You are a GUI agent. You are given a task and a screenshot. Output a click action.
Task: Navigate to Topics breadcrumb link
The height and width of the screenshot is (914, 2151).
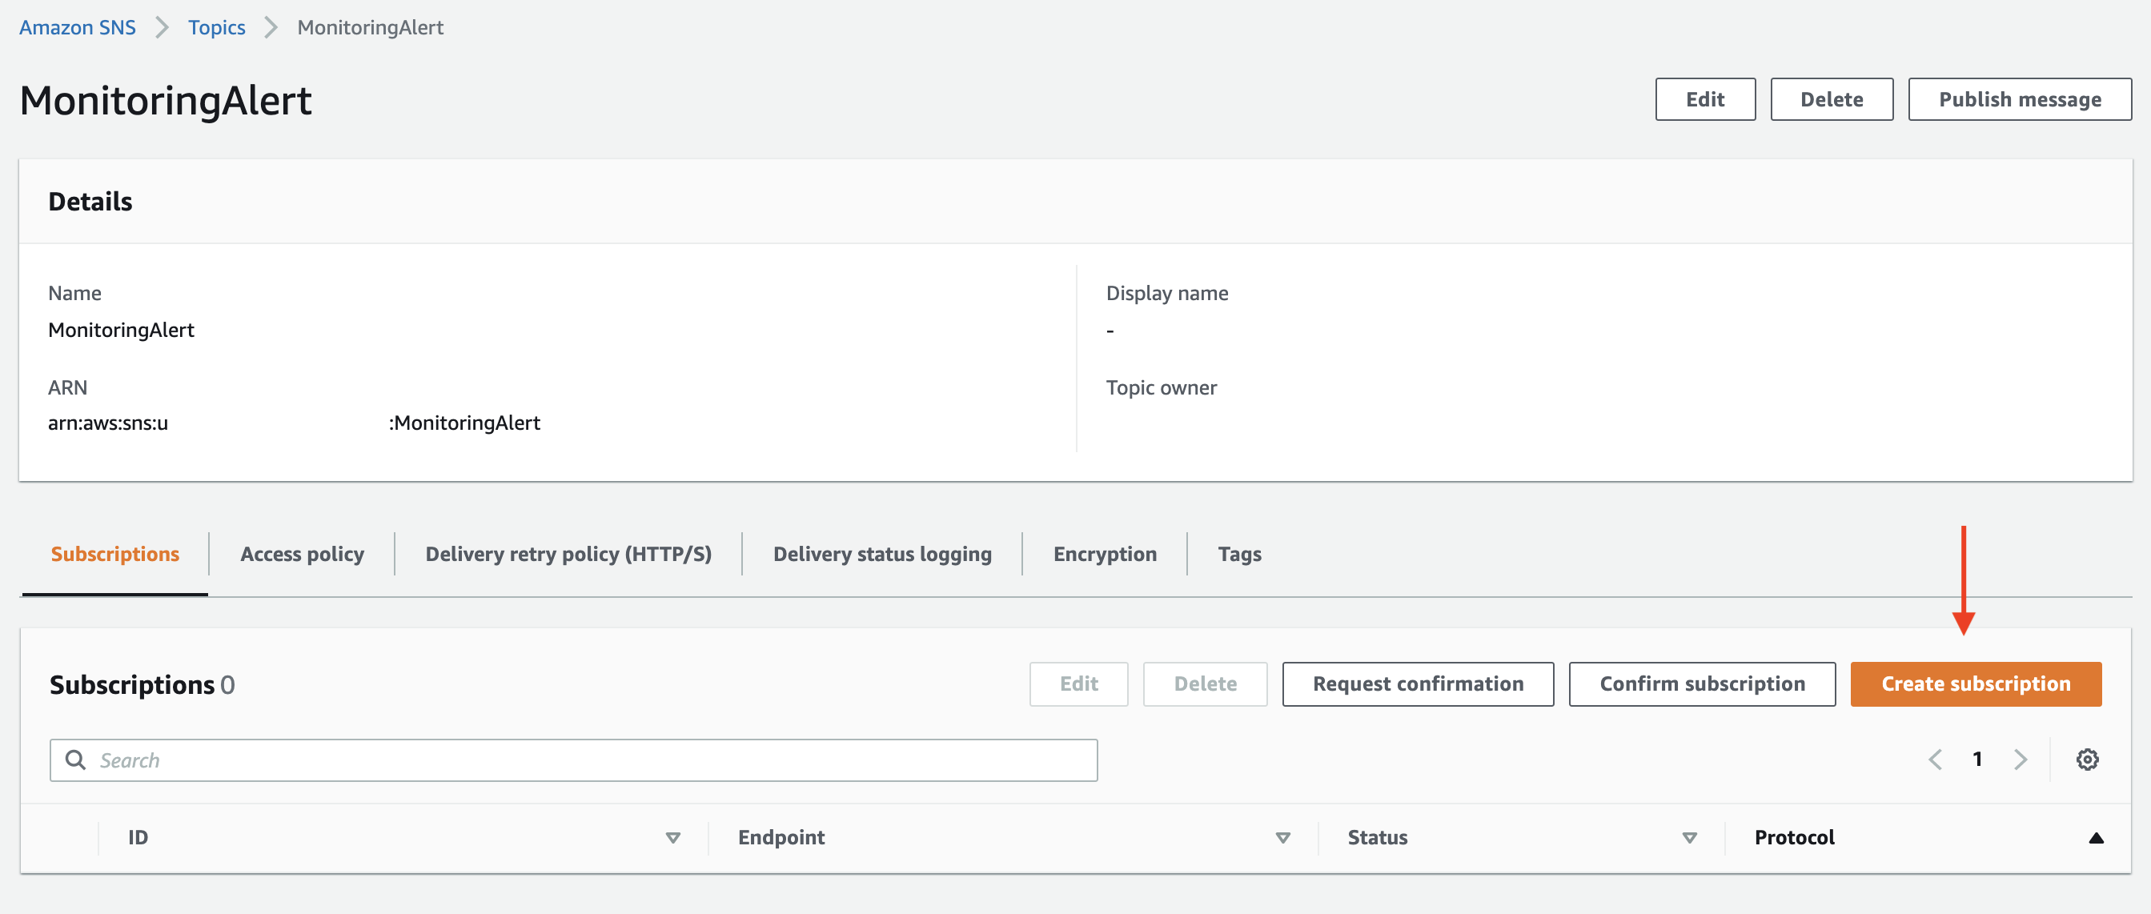click(x=216, y=27)
